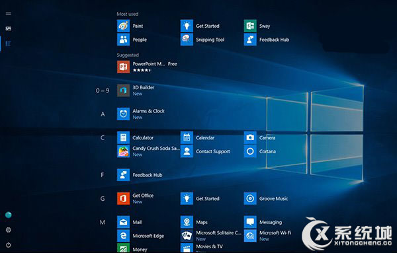This screenshot has height=253, width=397.
Task: Click the 'Contact Support' text label
Action: point(213,152)
